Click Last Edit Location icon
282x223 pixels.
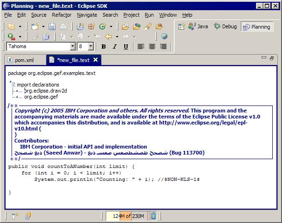[x=97, y=37]
